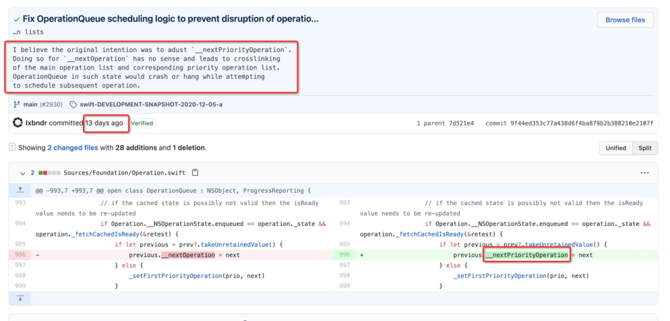Open the three-dot file options menu
The height and width of the screenshot is (321, 670).
[645, 173]
